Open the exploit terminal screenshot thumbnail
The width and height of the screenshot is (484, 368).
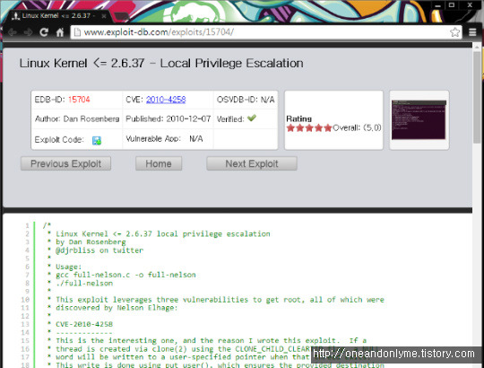click(419, 120)
